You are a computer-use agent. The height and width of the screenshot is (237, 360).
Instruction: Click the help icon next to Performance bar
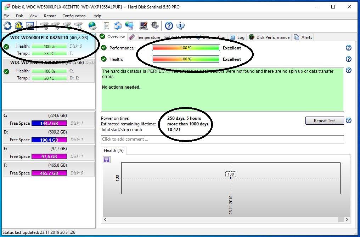pyautogui.click(x=349, y=48)
